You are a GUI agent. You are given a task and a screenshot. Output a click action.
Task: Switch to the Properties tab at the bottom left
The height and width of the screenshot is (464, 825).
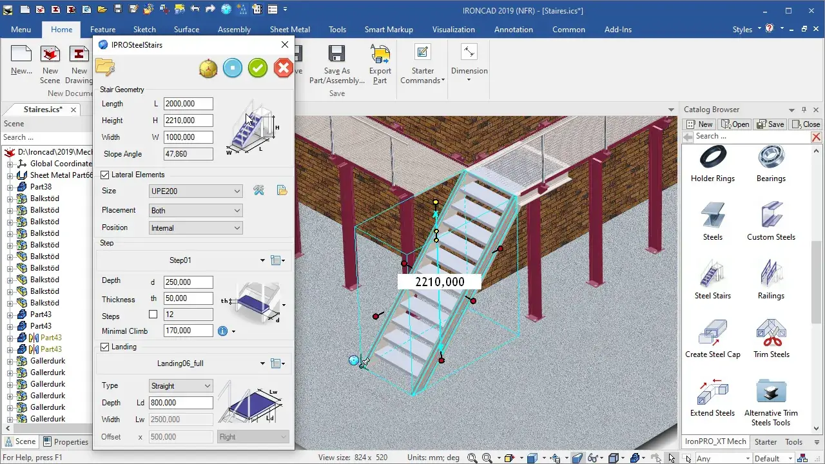click(x=66, y=442)
